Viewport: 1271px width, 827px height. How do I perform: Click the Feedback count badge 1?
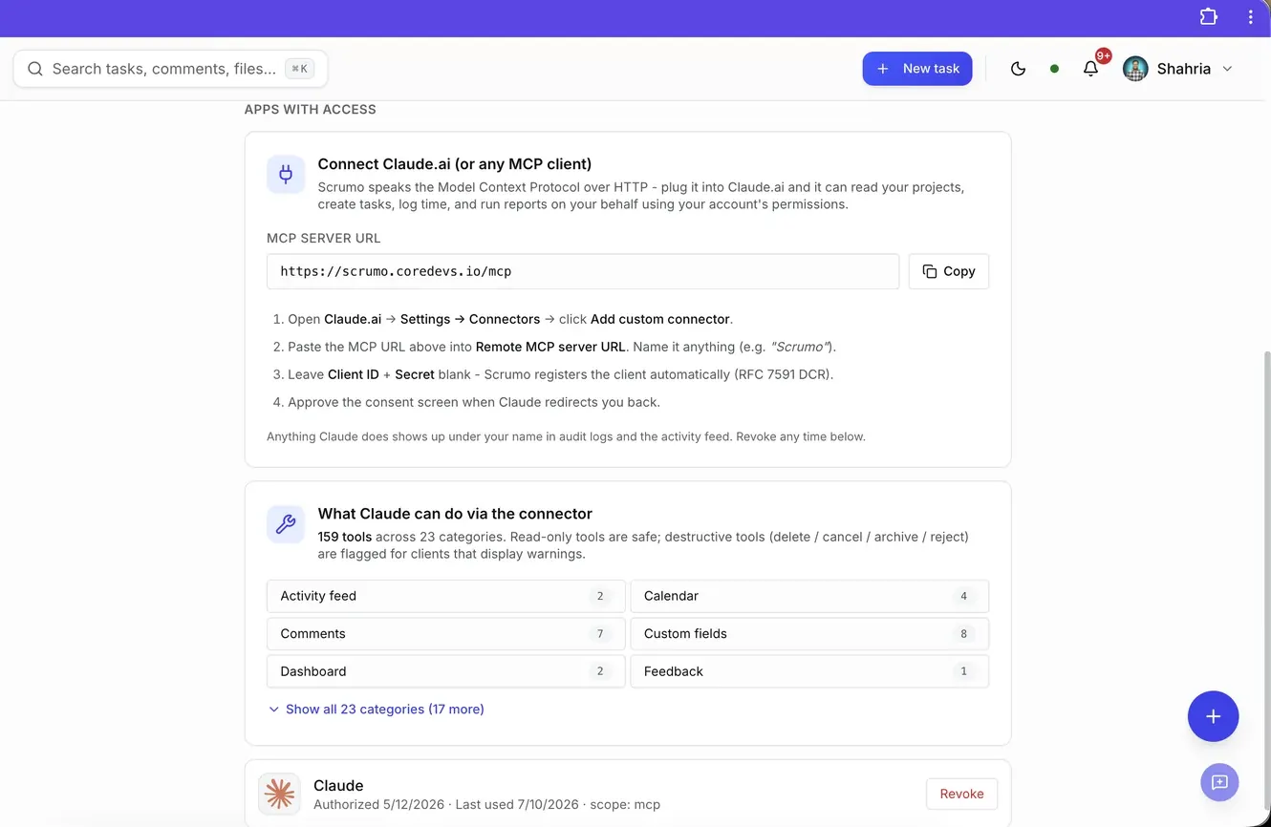[963, 671]
